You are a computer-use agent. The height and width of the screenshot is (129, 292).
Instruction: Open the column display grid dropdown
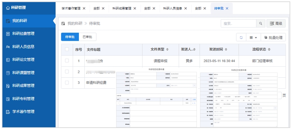coord(254,38)
